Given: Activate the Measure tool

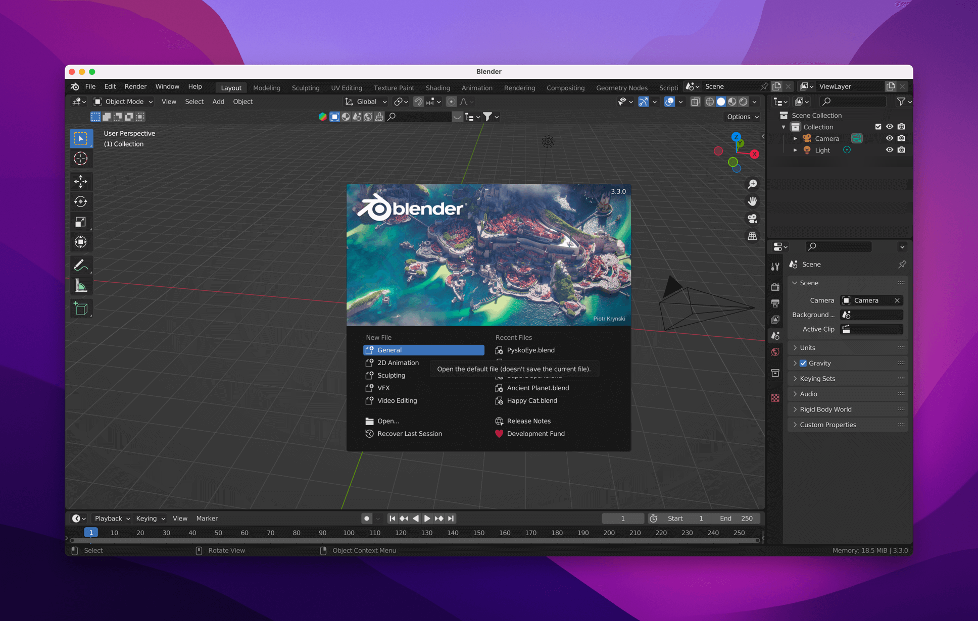Looking at the screenshot, I should [x=81, y=285].
